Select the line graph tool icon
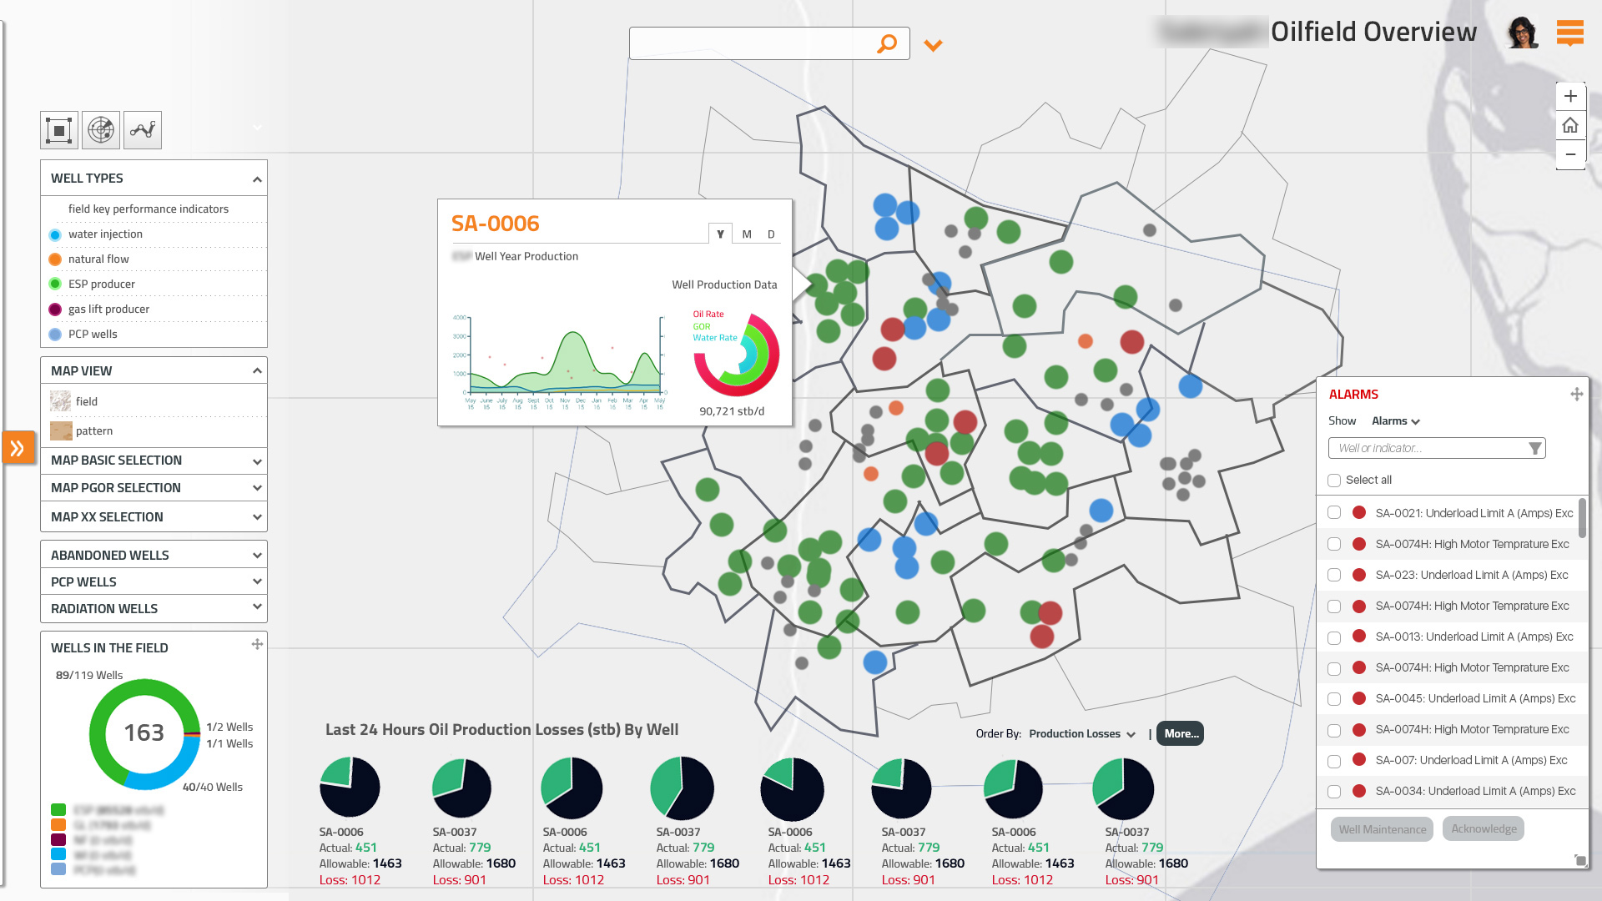1602x901 pixels. point(143,131)
